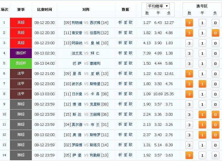Image resolution: width=222 pixels, height=162 pixels.
Task: Select odds value 8.39 in match 13
Action: tap(169, 145)
